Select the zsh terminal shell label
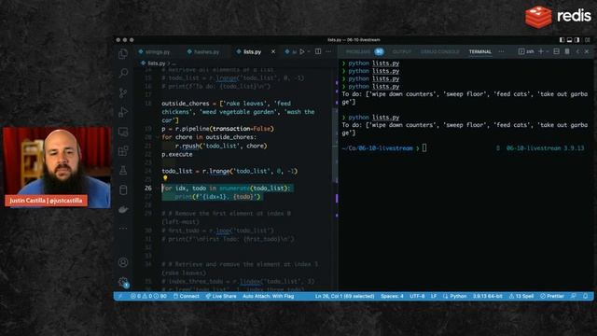The width and height of the screenshot is (597, 336). click(x=526, y=51)
